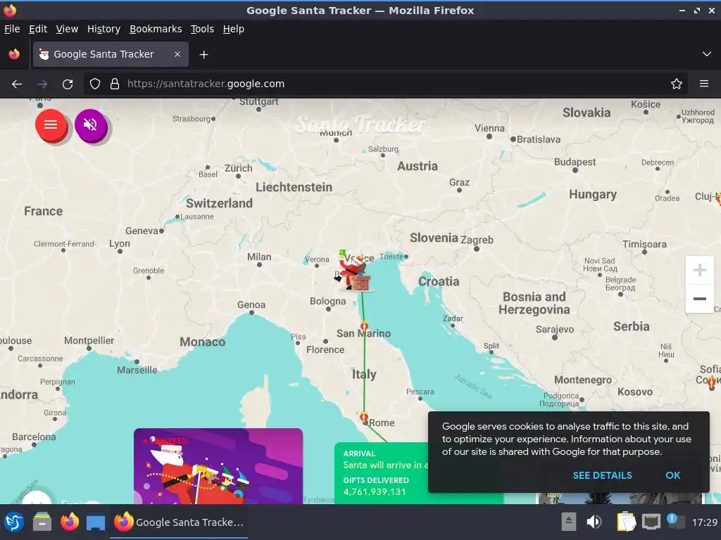This screenshot has height=540, width=721.
Task: Open SEE DETAILS in cookie notice
Action: point(602,475)
